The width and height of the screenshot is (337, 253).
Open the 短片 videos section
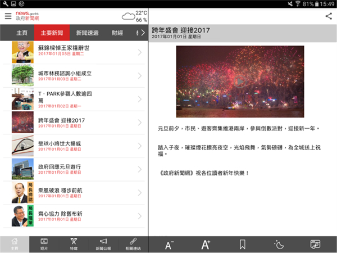pos(44,244)
